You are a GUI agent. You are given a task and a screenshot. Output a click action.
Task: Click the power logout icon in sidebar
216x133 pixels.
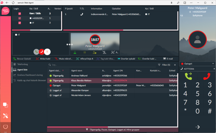tap(5, 127)
